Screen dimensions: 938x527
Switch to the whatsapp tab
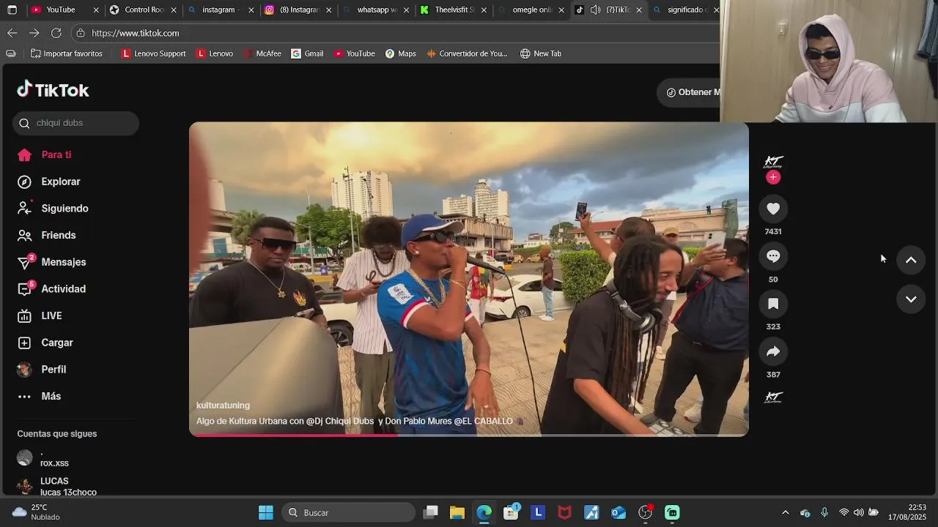375,10
